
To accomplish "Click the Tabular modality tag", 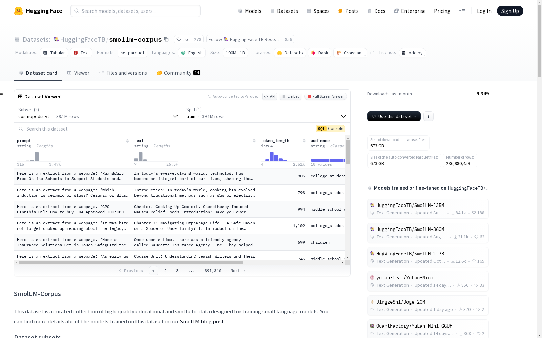I will [54, 53].
